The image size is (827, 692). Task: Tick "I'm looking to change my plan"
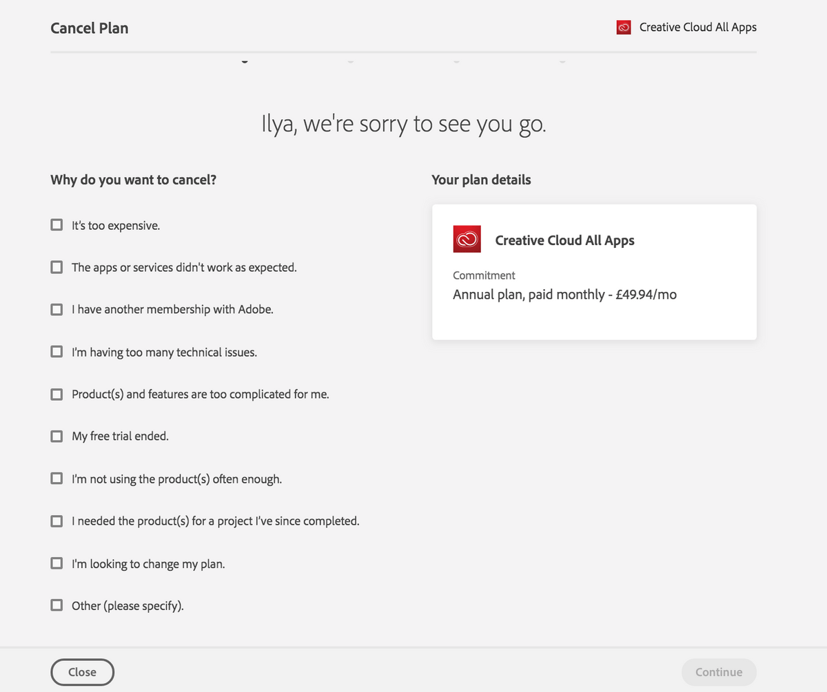(57, 563)
